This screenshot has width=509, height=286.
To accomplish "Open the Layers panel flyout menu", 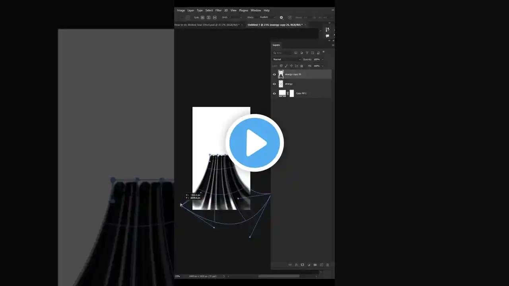I will 333,45.
